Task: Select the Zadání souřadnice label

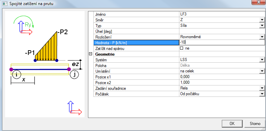Action: pos(111,88)
